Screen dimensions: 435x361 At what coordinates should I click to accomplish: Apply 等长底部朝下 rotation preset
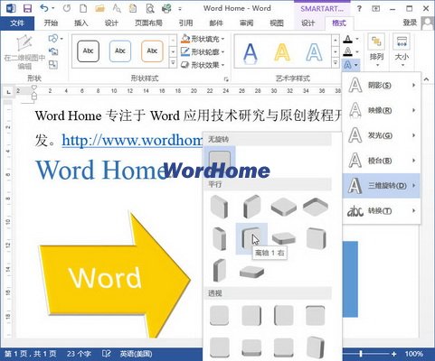pyautogui.click(x=316, y=207)
